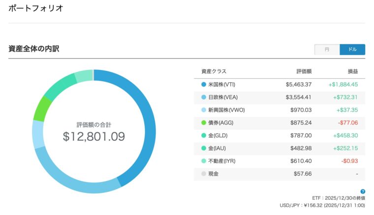Click the bright green bond segment of donut
This screenshot has height=215, width=374.
pyautogui.click(x=39, y=109)
